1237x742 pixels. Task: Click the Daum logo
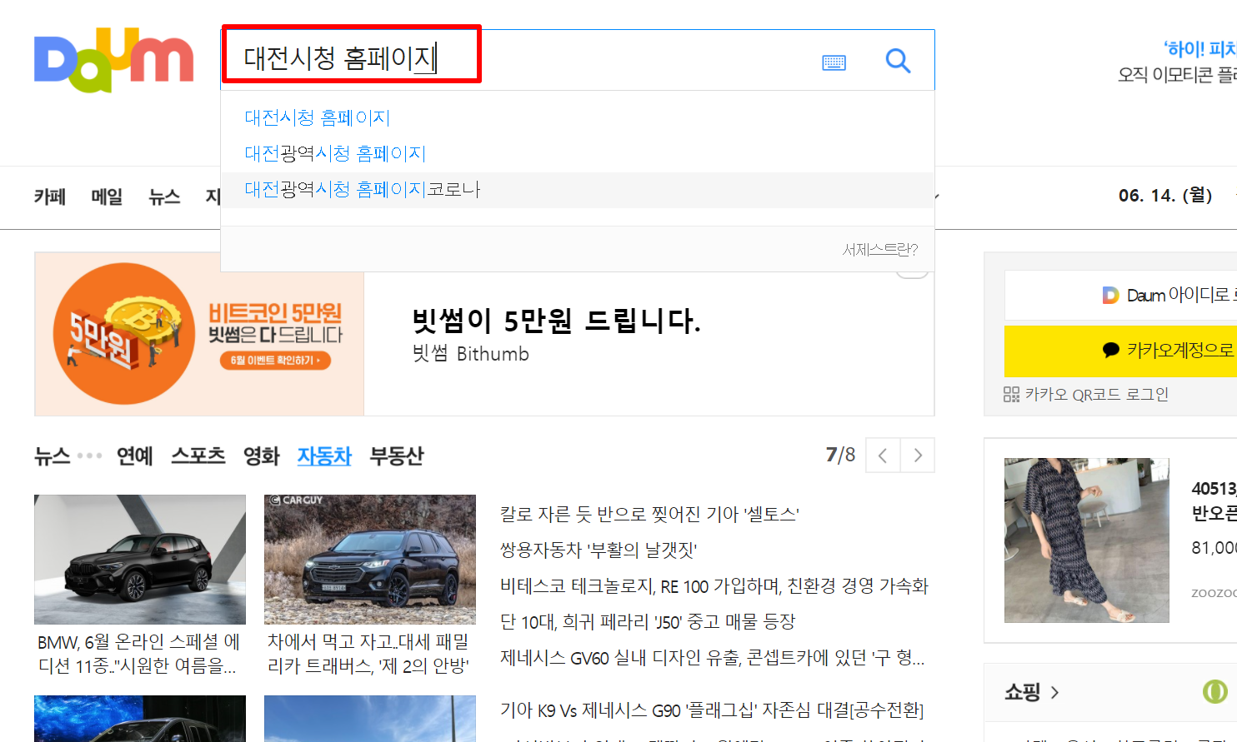click(113, 59)
